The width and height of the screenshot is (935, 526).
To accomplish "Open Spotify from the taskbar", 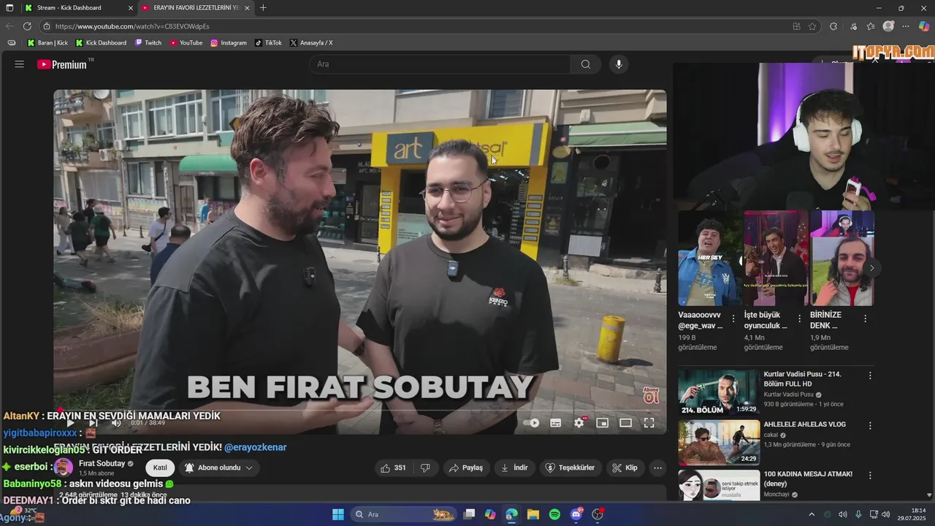I will click(x=554, y=514).
